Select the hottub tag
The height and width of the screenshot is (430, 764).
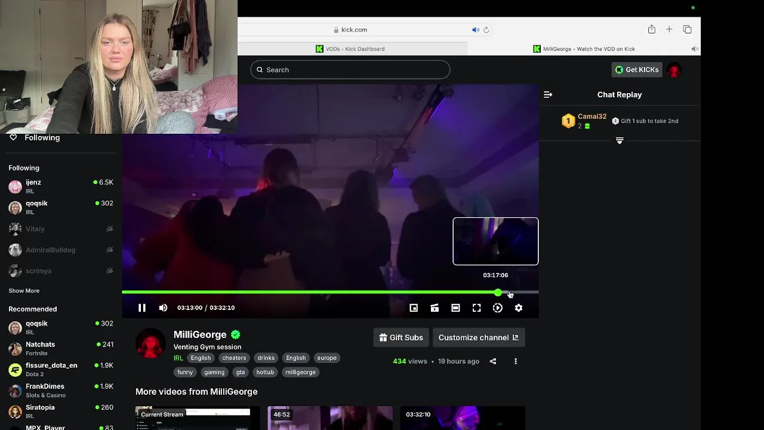265,372
